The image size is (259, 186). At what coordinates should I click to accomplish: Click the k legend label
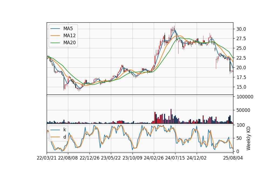64,130
